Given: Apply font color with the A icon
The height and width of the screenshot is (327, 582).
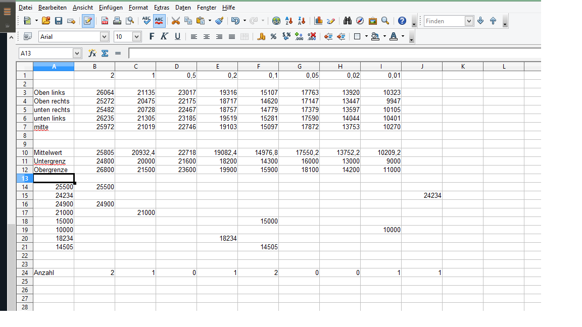Looking at the screenshot, I should tap(394, 36).
